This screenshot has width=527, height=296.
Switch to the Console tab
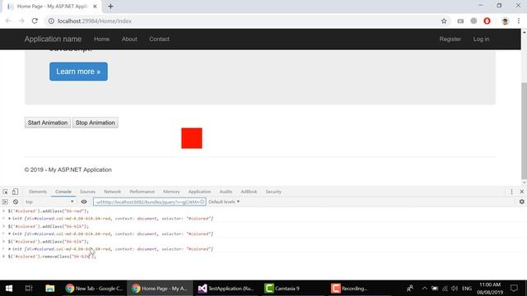coord(63,192)
